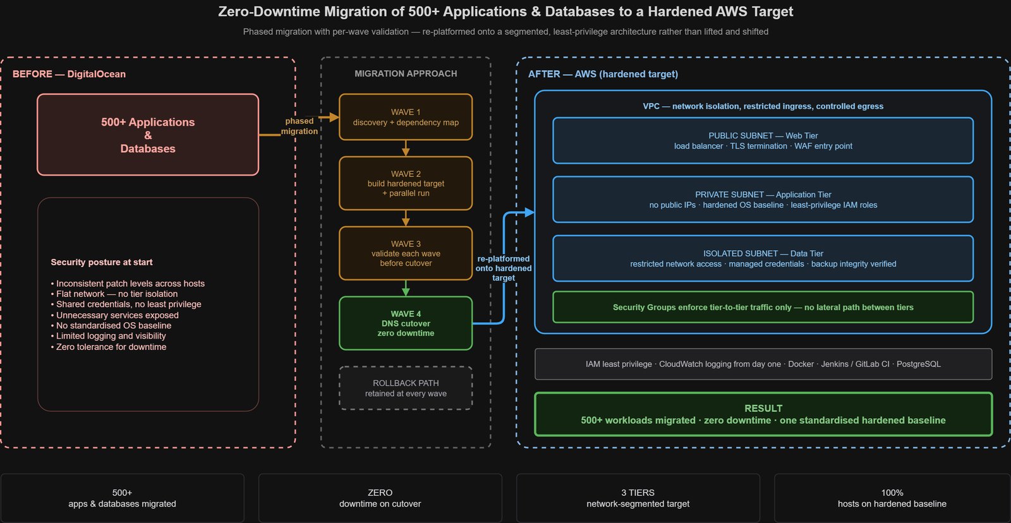Click 're-platformed onto hardened target' label
Screen dimensions: 1011x523
tap(504, 268)
